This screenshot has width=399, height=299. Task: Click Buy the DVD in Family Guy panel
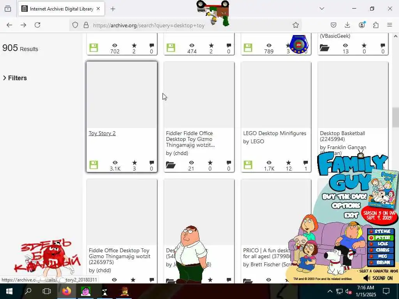[344, 197]
